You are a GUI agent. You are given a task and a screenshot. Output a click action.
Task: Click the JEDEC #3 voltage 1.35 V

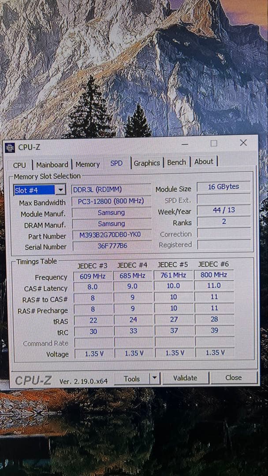point(94,353)
